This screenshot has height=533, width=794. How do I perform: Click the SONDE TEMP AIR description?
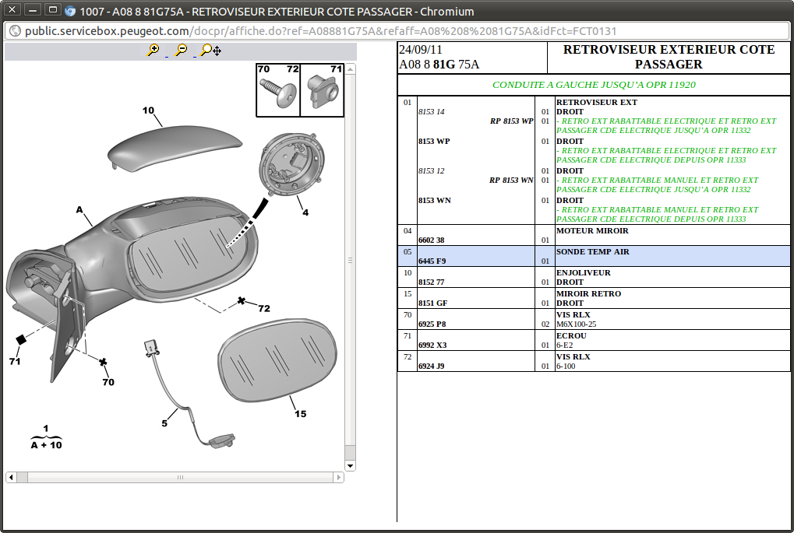593,251
